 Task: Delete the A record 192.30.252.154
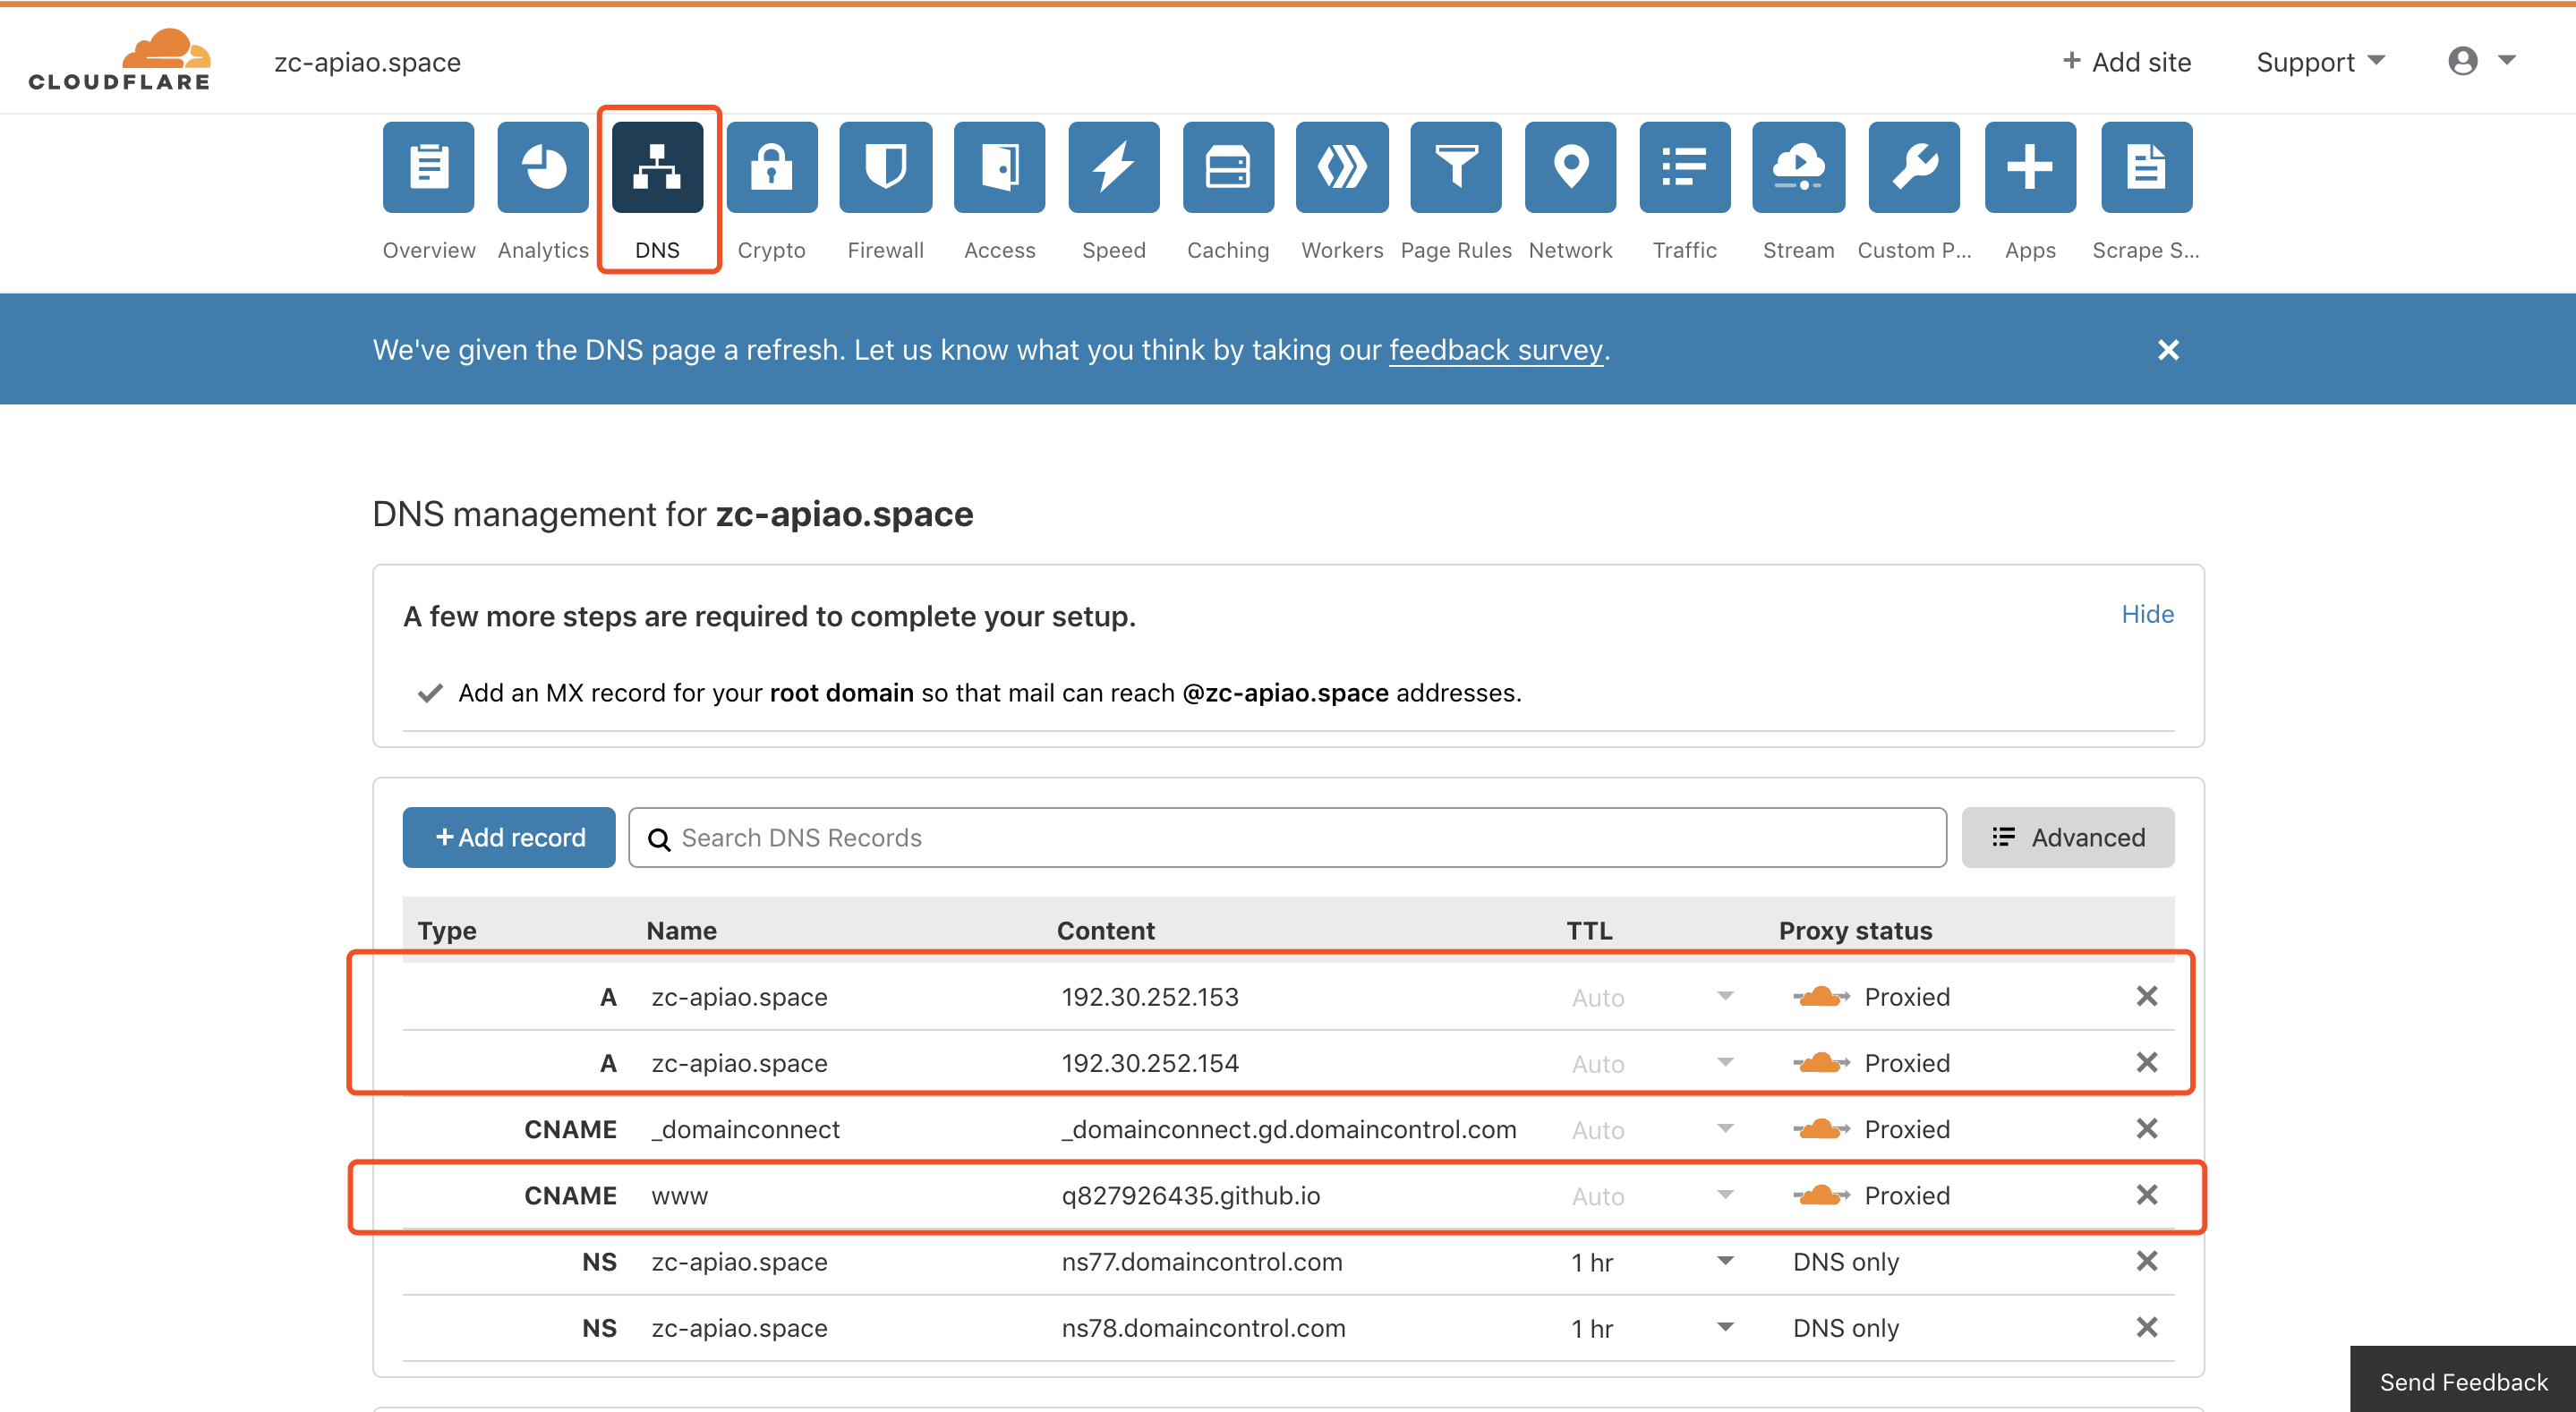[x=2146, y=1062]
